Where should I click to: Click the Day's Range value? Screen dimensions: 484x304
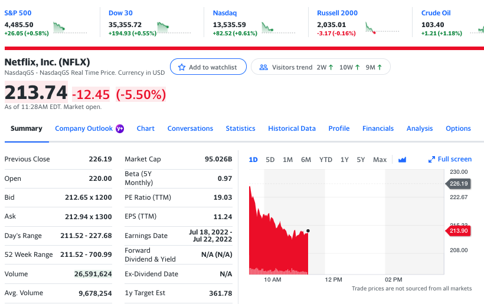click(86, 236)
